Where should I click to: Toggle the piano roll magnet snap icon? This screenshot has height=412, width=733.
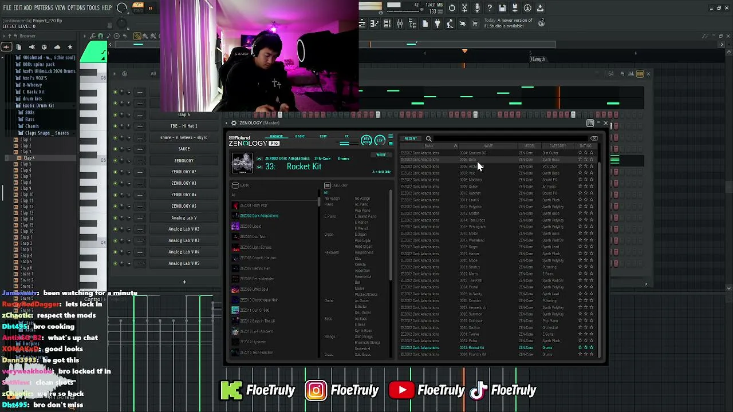pos(101,36)
